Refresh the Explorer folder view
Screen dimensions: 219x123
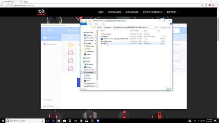(x=157, y=27)
